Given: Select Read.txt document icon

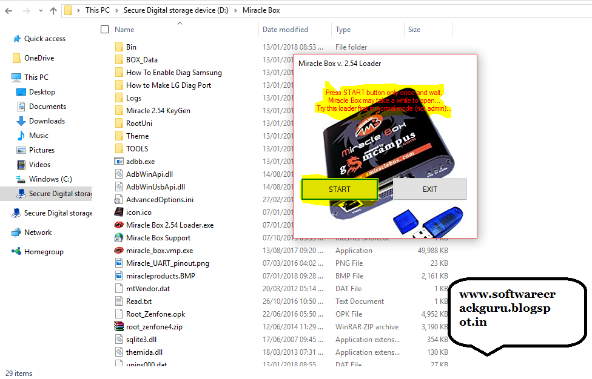Looking at the screenshot, I should 119,302.
